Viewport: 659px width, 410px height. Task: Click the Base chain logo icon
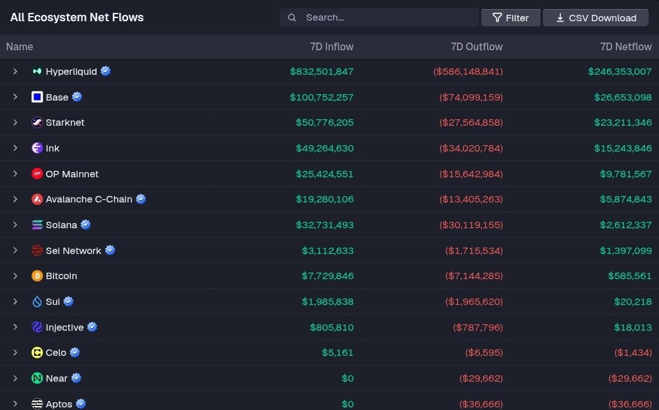[37, 97]
